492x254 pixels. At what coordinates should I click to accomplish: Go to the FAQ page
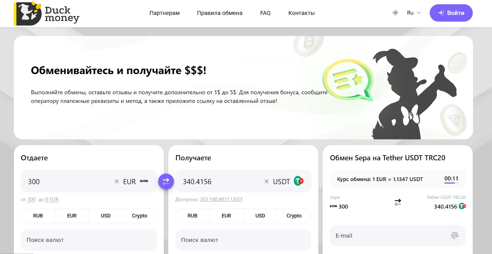pos(265,13)
